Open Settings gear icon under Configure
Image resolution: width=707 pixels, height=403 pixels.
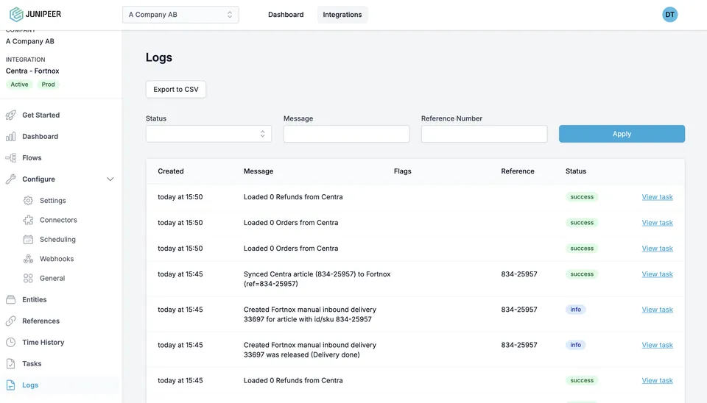coord(28,200)
